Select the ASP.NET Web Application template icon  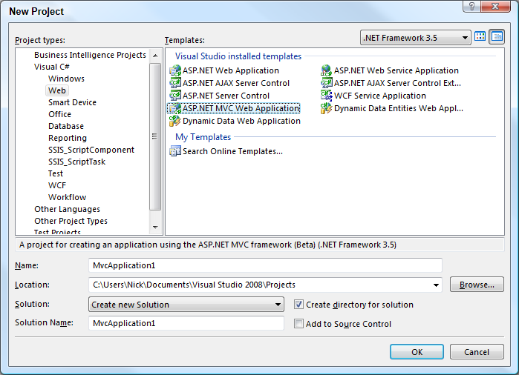coord(175,71)
